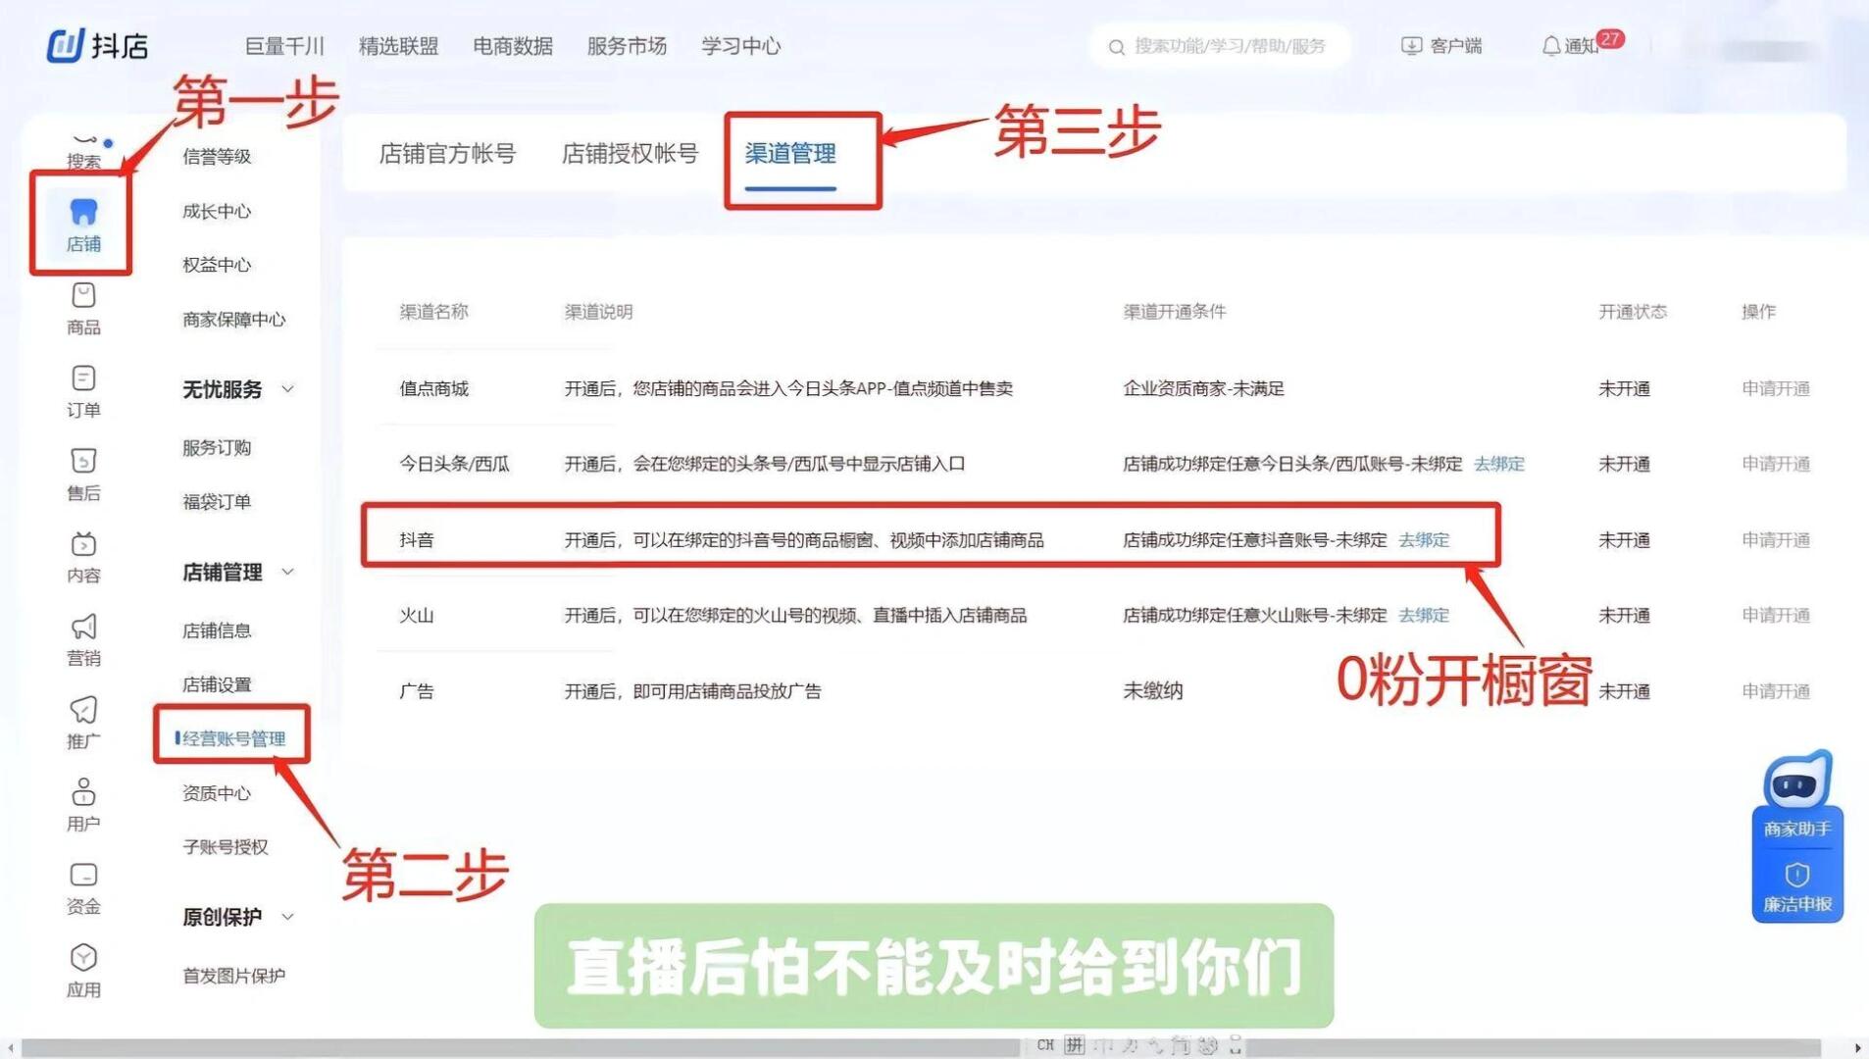
Task: Click 申请开通 for 抖音 channel
Action: [1776, 540]
